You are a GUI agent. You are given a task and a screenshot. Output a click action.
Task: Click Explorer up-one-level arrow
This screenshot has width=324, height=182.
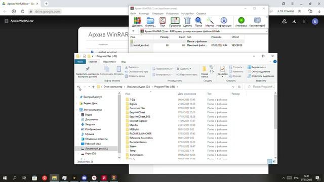93,87
